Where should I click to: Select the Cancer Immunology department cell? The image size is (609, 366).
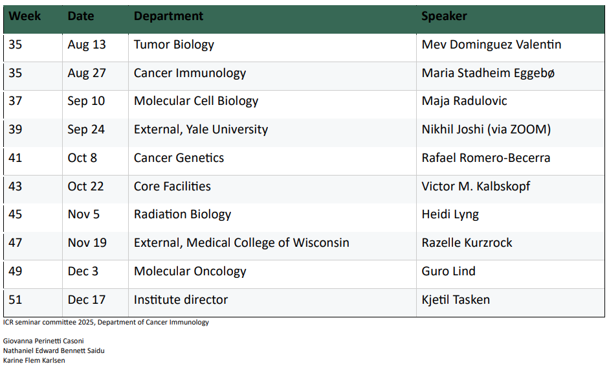click(x=190, y=73)
